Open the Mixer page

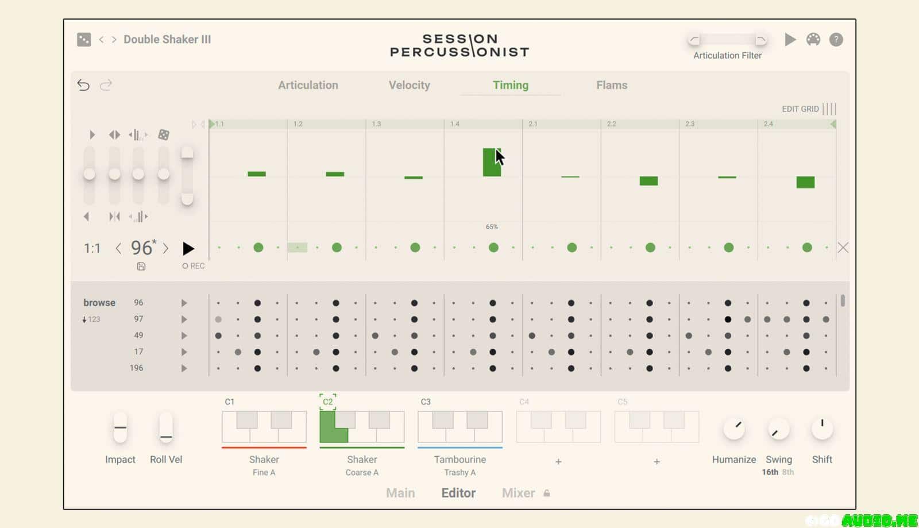[x=518, y=493]
